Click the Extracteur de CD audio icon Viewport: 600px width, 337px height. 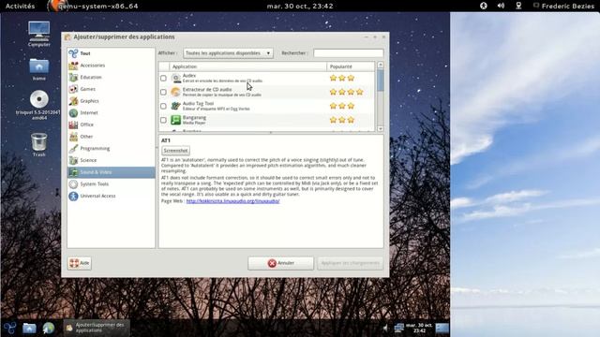coord(175,92)
